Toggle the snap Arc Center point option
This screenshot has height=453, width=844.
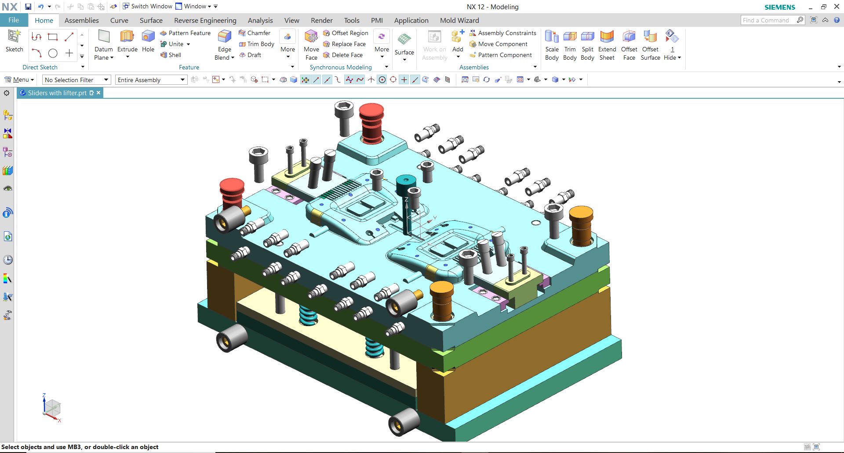point(382,79)
